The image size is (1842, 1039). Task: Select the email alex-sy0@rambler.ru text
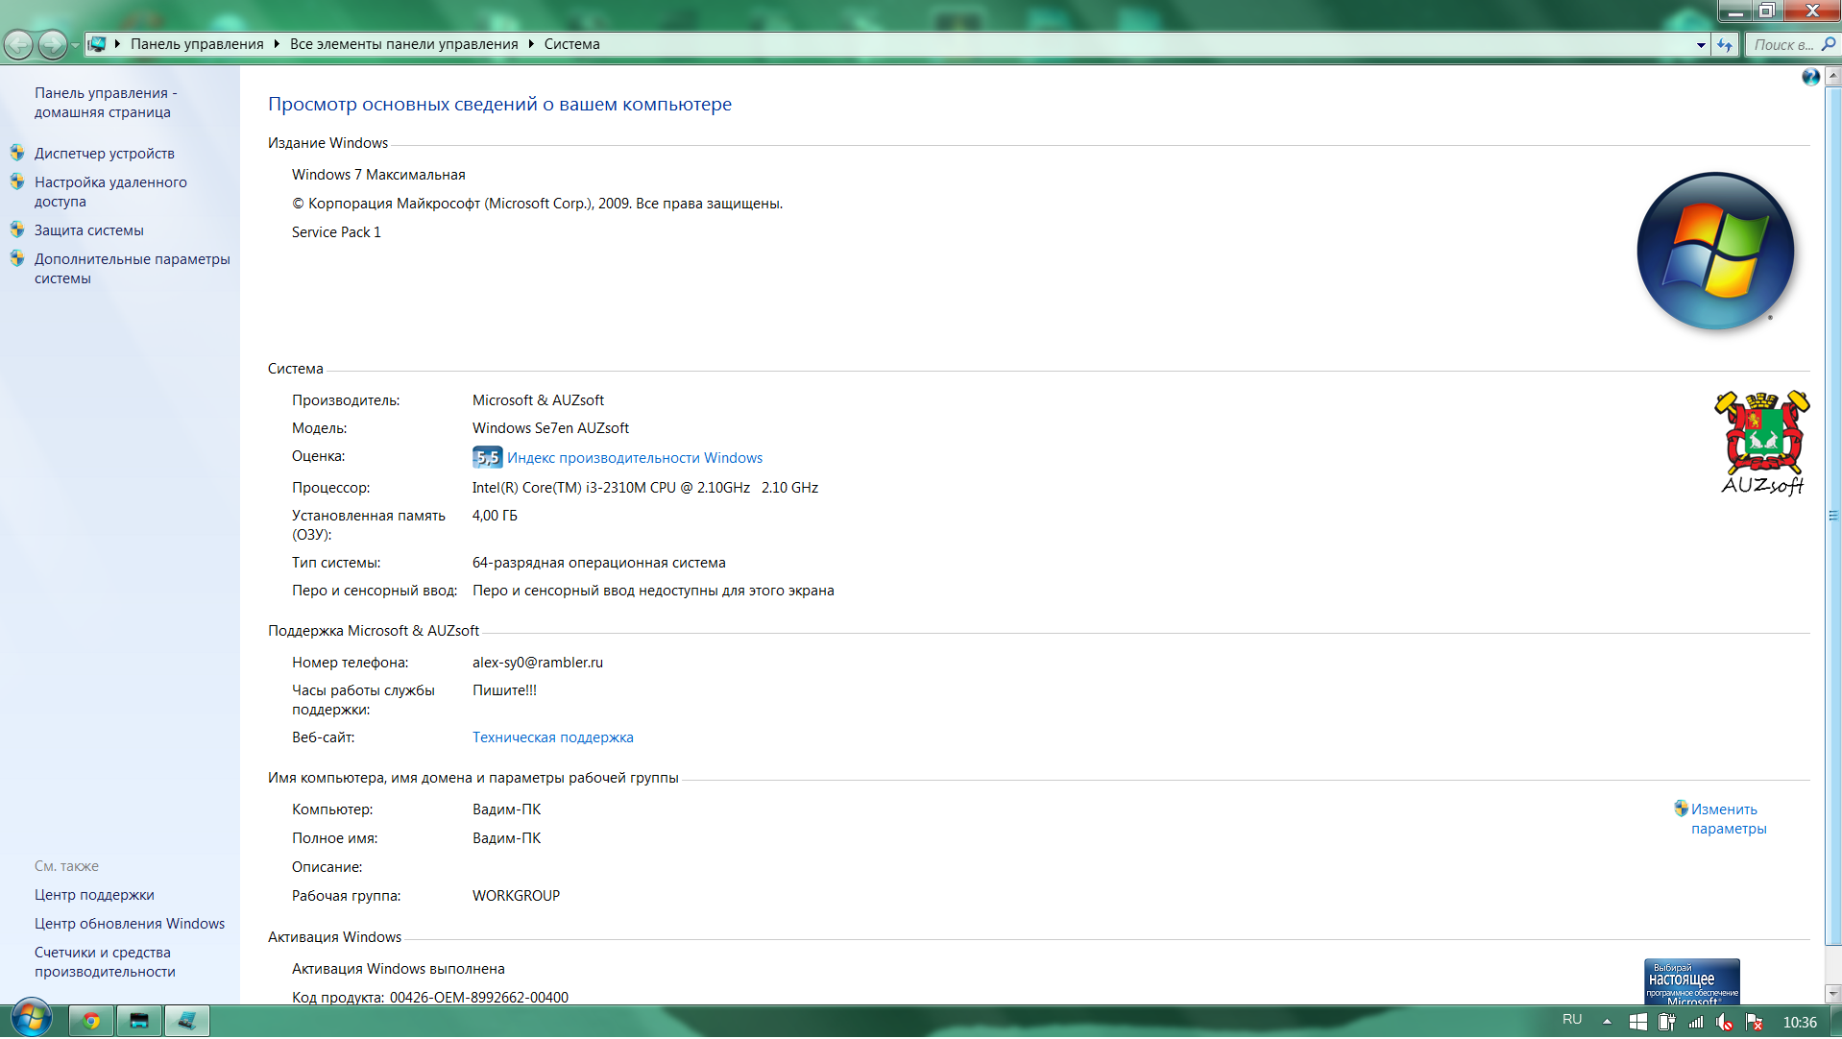pos(538,663)
